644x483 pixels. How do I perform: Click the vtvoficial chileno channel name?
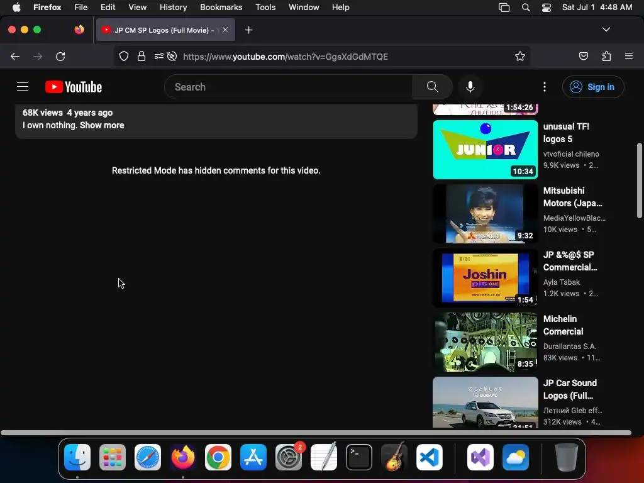(x=571, y=153)
